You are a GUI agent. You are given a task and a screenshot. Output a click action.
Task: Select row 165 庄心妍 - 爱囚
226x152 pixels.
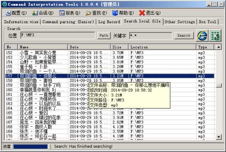[x=109, y=113]
